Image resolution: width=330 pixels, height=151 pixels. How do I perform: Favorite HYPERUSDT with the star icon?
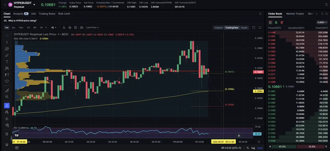5,4
